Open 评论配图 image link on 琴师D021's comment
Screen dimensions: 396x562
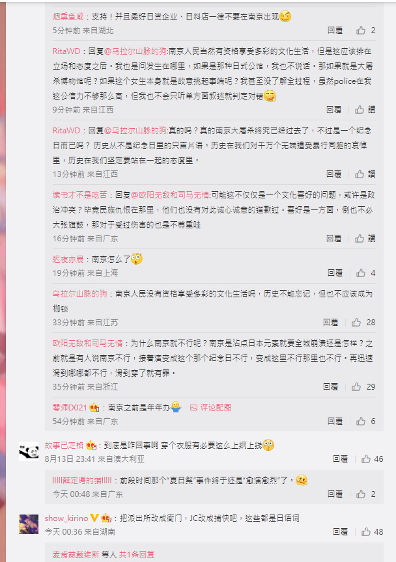[x=210, y=408]
